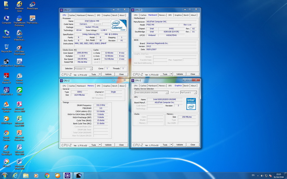Open Internet Explorer from the taskbar
This screenshot has width=287, height=179.
pos(15,175)
